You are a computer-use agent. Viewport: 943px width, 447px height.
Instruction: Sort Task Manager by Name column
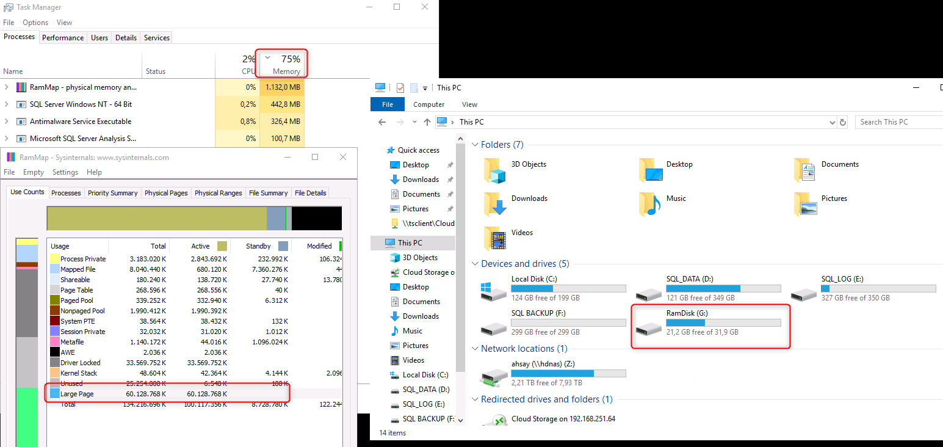71,65
